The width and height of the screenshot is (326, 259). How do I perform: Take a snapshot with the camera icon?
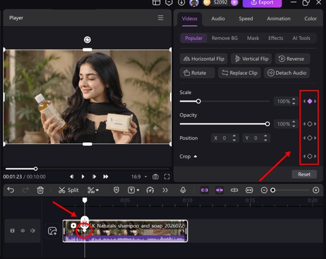point(156,177)
